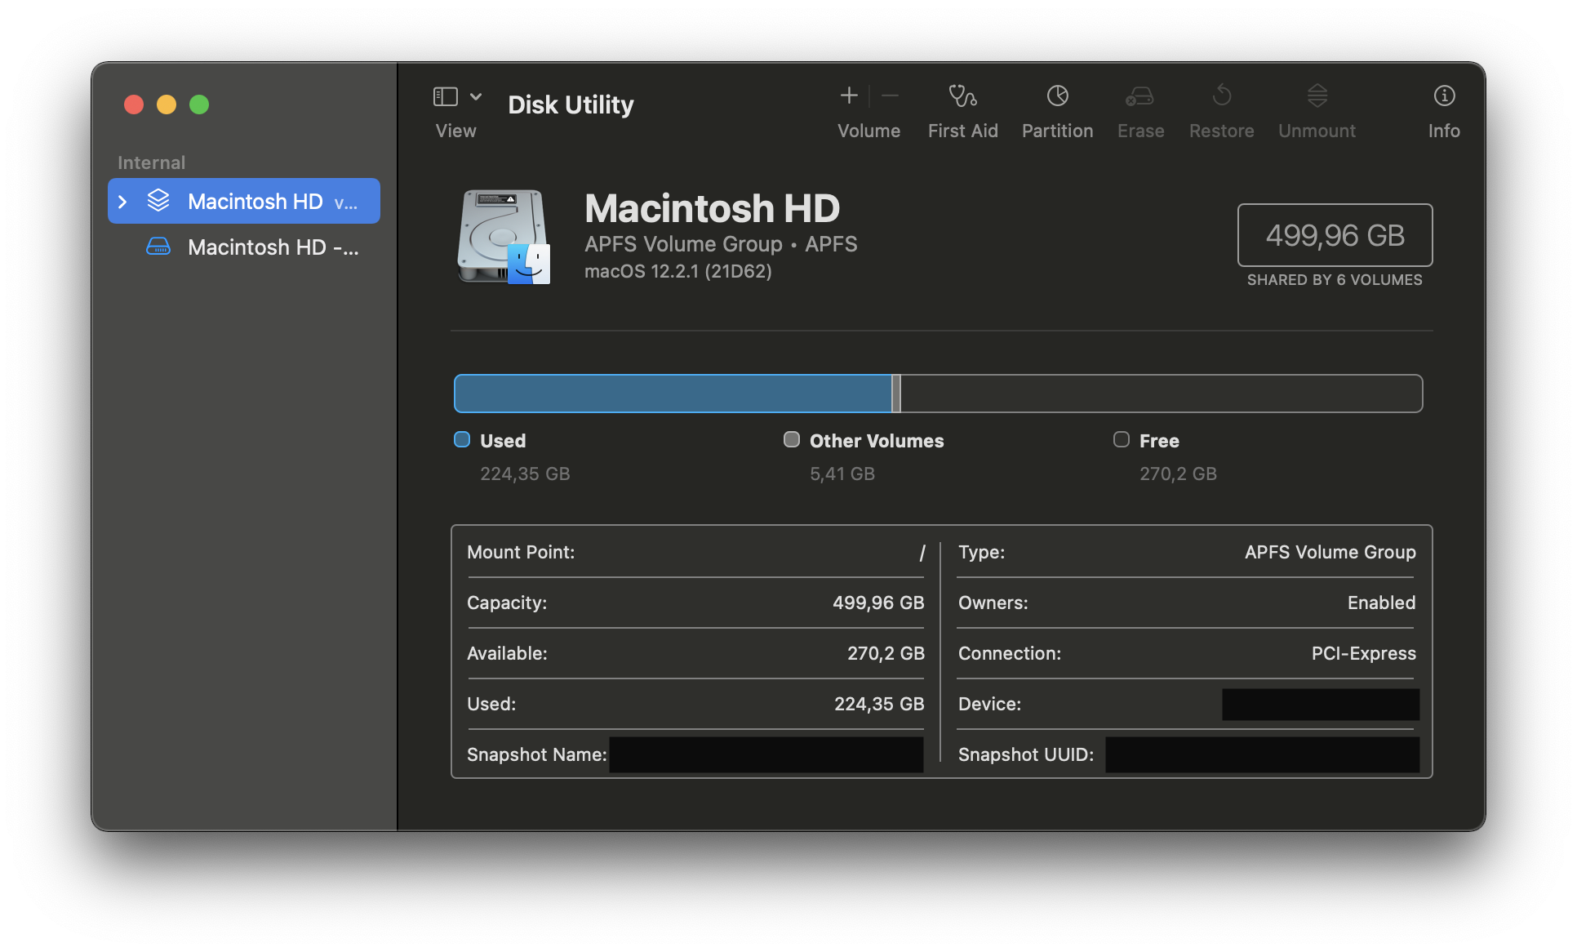Click the Restore arrow icon
Viewport: 1577px width, 952px height.
coord(1221,96)
